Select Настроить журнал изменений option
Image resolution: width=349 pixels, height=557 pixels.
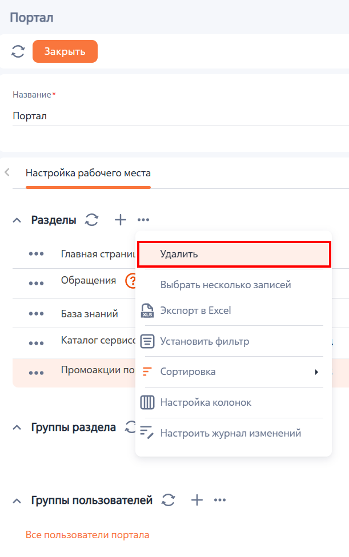[x=231, y=433]
